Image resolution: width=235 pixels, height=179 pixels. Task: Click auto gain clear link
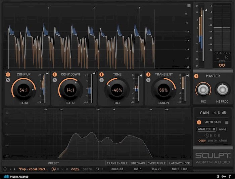[223, 141]
